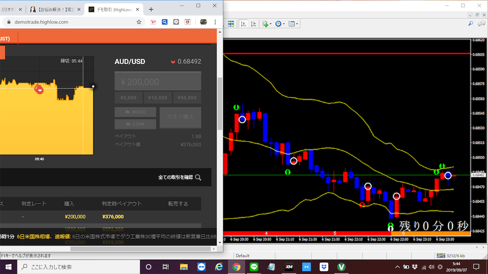Choose the ¥5,000 preset amount
Screen dimensions: 488x274
coord(129,98)
